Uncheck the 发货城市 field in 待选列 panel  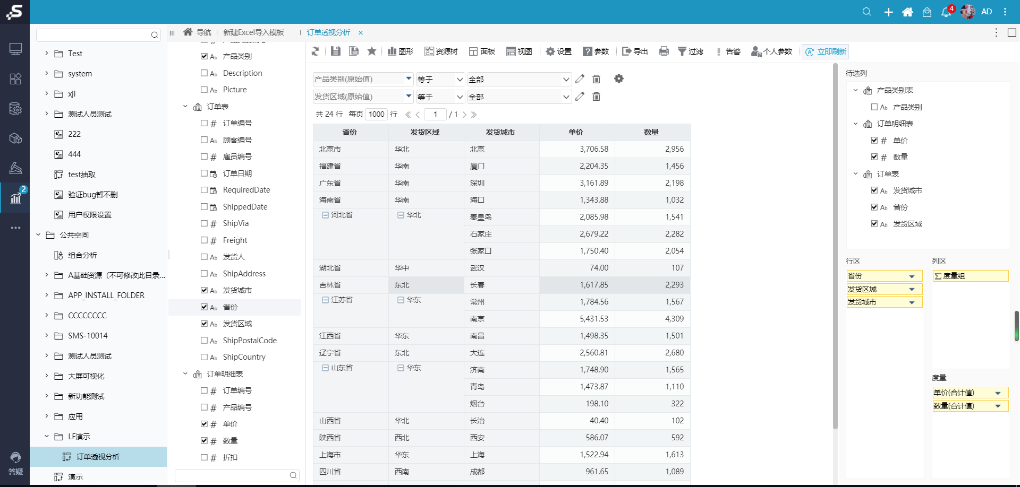(874, 190)
